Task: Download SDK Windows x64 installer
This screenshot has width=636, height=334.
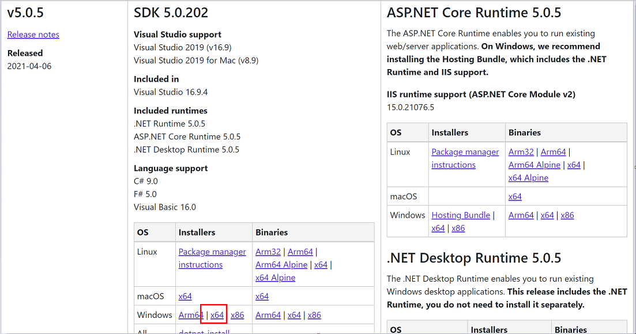Action: 217,314
